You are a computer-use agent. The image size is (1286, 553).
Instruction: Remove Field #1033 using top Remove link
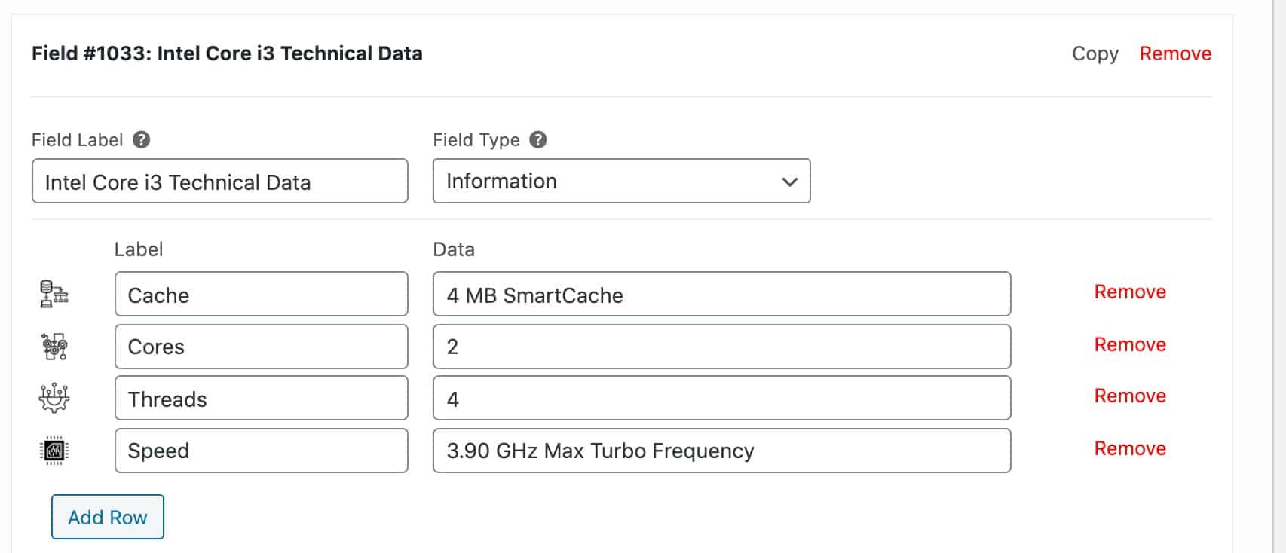point(1175,53)
